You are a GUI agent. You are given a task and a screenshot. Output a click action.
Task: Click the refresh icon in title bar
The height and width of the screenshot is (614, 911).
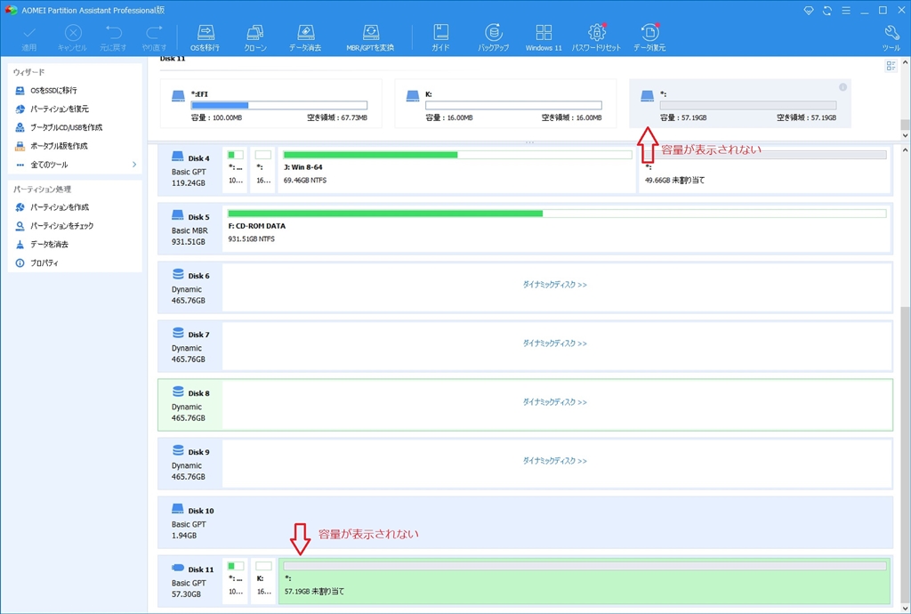coord(827,11)
